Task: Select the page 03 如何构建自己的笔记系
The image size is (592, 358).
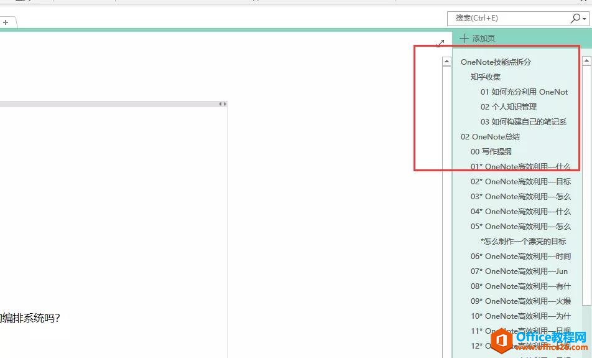Action: tap(524, 122)
